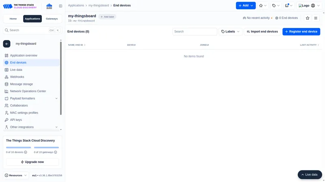325x182 pixels.
Task: Open Webhooks page
Action: pos(31,77)
